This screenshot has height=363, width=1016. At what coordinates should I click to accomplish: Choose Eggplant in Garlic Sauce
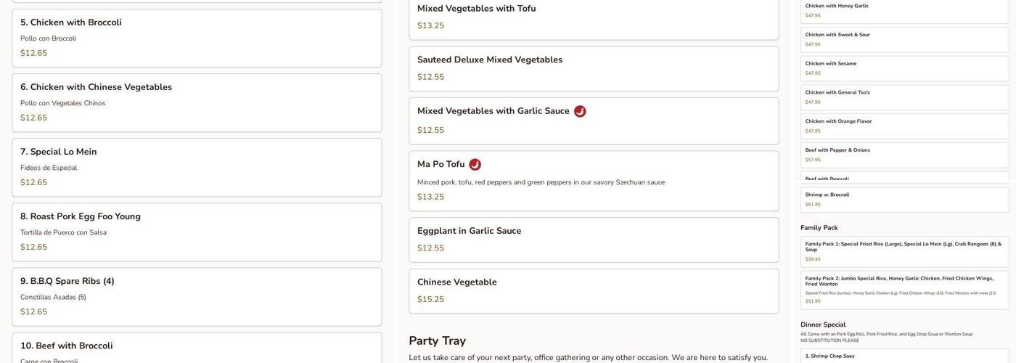[593, 240]
